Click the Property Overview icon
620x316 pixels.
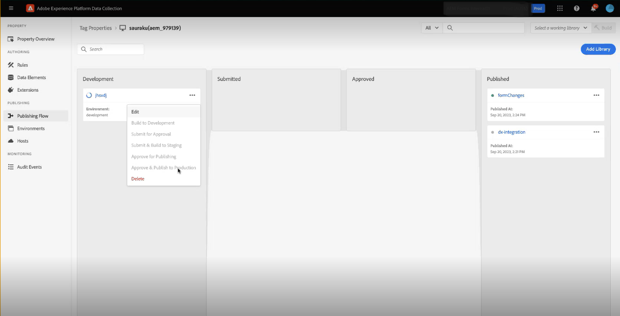pyautogui.click(x=11, y=39)
